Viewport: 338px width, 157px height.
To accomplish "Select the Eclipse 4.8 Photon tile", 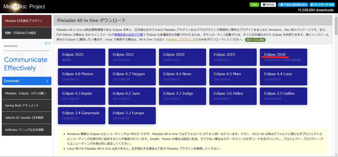I will coord(82,77).
